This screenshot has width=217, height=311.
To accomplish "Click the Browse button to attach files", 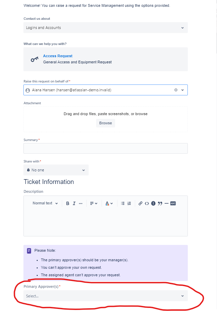I will coord(105,123).
